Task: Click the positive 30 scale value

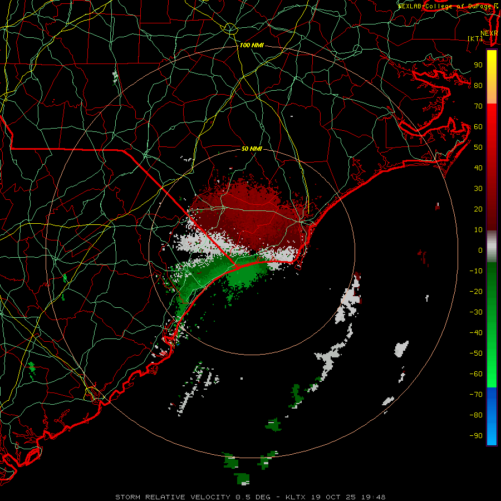Action: (x=478, y=189)
